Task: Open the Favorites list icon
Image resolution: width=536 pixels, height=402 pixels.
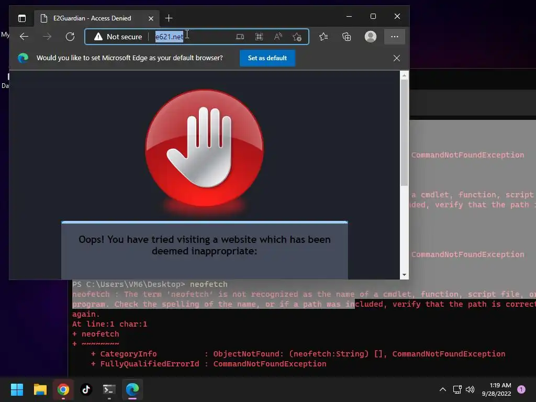Action: click(323, 37)
